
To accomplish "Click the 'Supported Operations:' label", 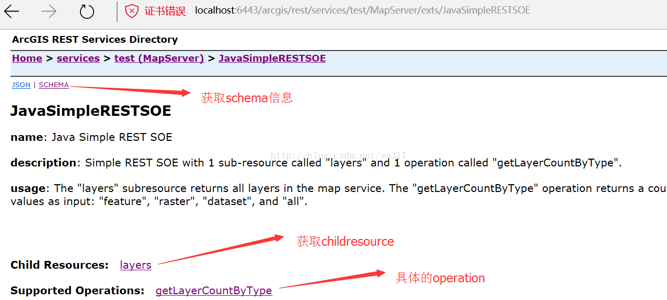I will (77, 291).
